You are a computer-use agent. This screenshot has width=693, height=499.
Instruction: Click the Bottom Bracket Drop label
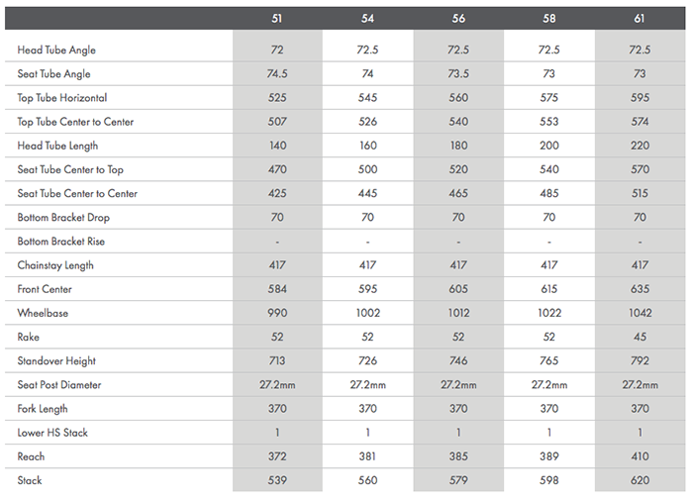(x=62, y=218)
